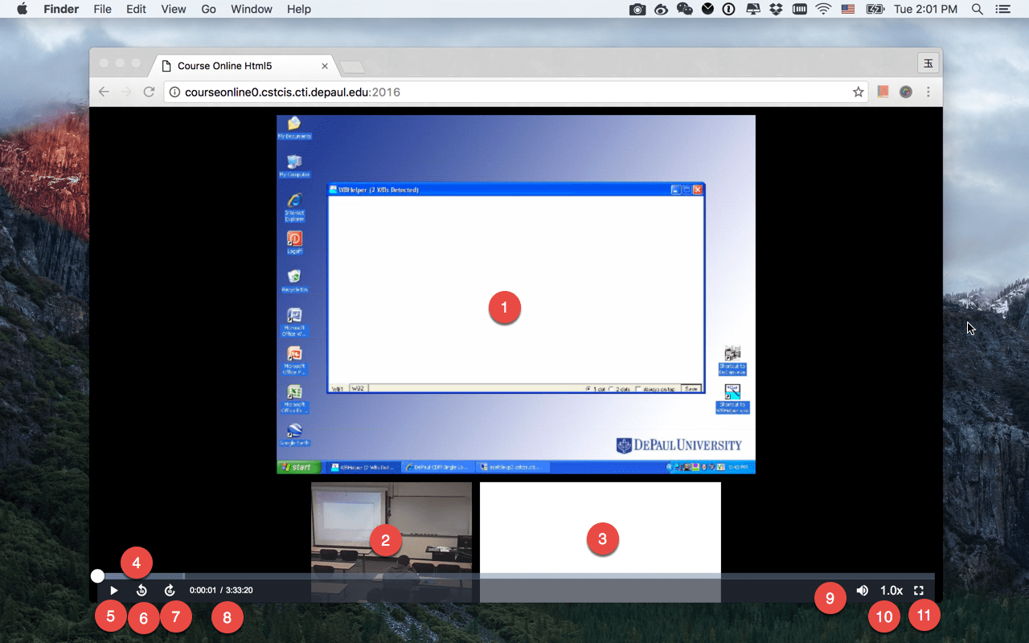The width and height of the screenshot is (1029, 643).
Task: Click the Chrome forward arrow
Action: 126,92
